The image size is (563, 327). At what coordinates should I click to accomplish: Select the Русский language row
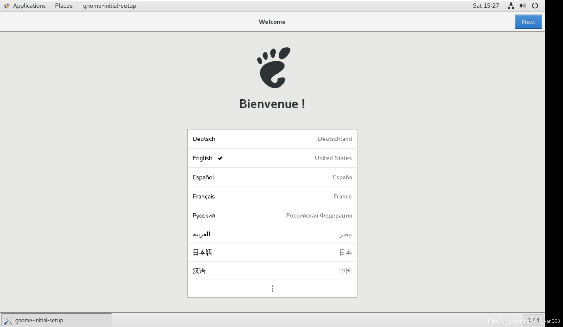point(272,216)
